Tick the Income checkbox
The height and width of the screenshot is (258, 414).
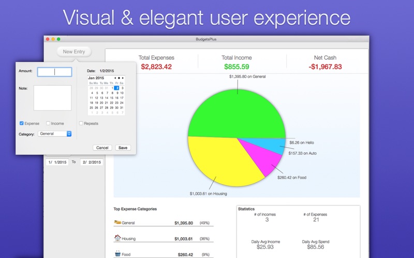(48, 123)
